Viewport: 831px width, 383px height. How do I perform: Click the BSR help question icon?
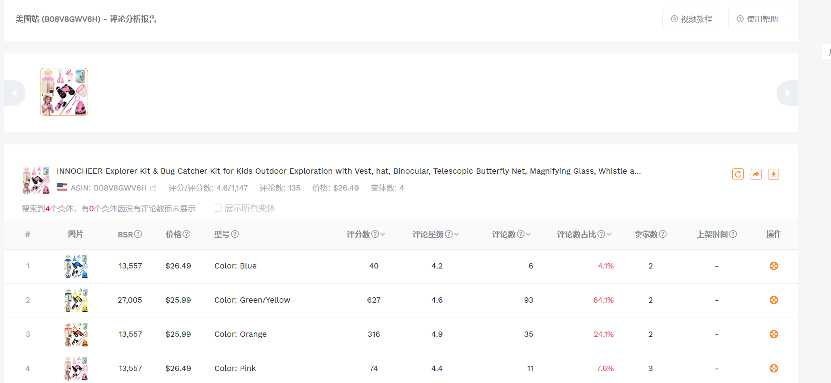click(138, 234)
